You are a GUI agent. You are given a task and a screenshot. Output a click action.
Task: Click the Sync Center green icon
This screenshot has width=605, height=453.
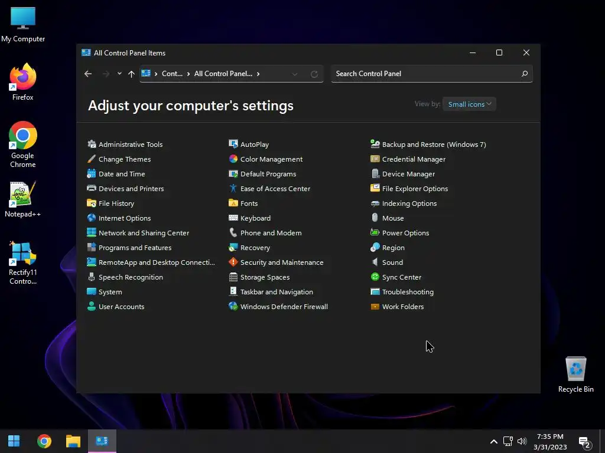pos(375,277)
